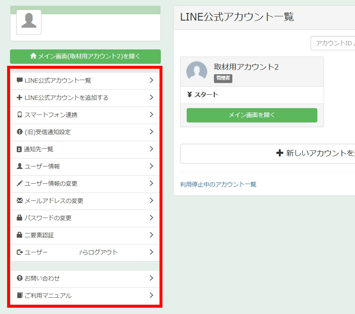Screen dimensions: 355x314
Task: Follow the 利用停止中のアカウント一覧 link
Action: pos(218,184)
